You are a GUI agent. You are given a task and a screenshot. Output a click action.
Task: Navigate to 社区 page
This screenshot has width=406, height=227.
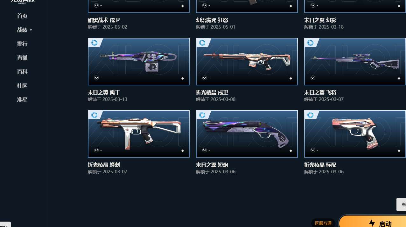tap(22, 86)
